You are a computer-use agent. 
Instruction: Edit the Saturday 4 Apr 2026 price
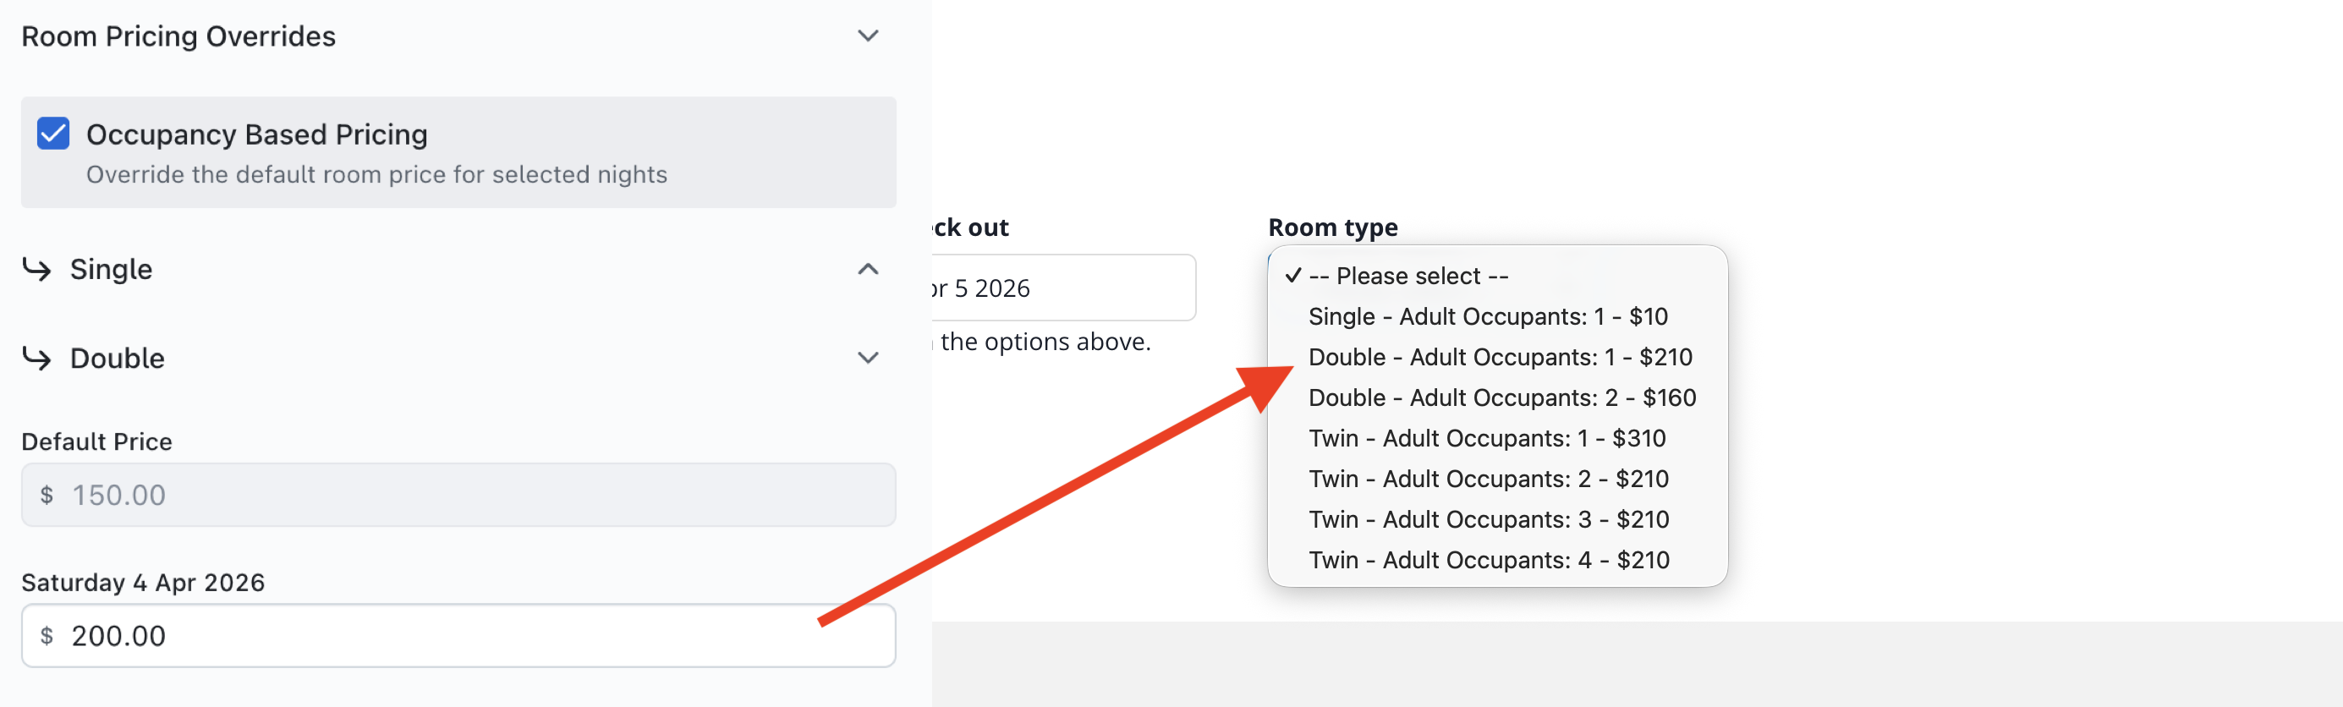tap(458, 635)
